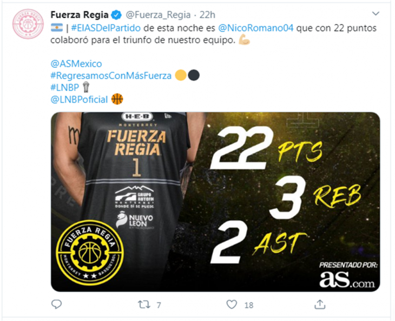Click the yellow circle emoji after the hashtag
The image size is (395, 321).
(x=181, y=75)
